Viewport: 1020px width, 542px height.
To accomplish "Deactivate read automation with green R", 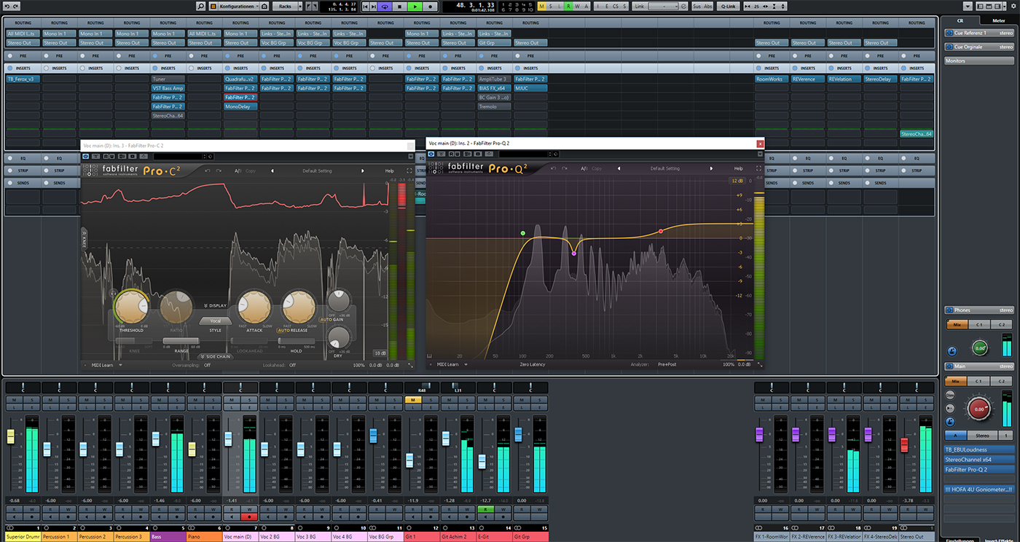I will [568, 7].
